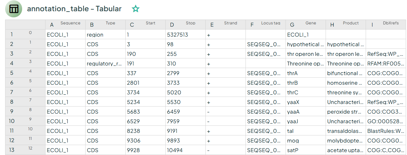This screenshot has width=407, height=155.
Task: Click the Stop column header
Action: 186,25
